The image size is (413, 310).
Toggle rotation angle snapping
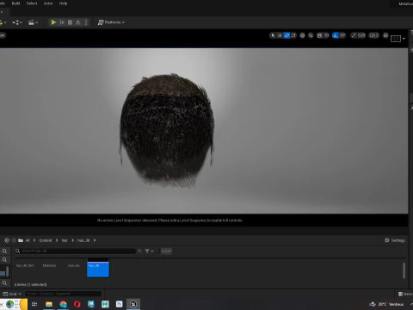336,35
